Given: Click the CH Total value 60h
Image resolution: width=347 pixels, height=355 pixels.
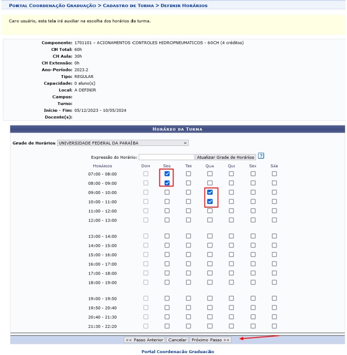Looking at the screenshot, I should [78, 49].
